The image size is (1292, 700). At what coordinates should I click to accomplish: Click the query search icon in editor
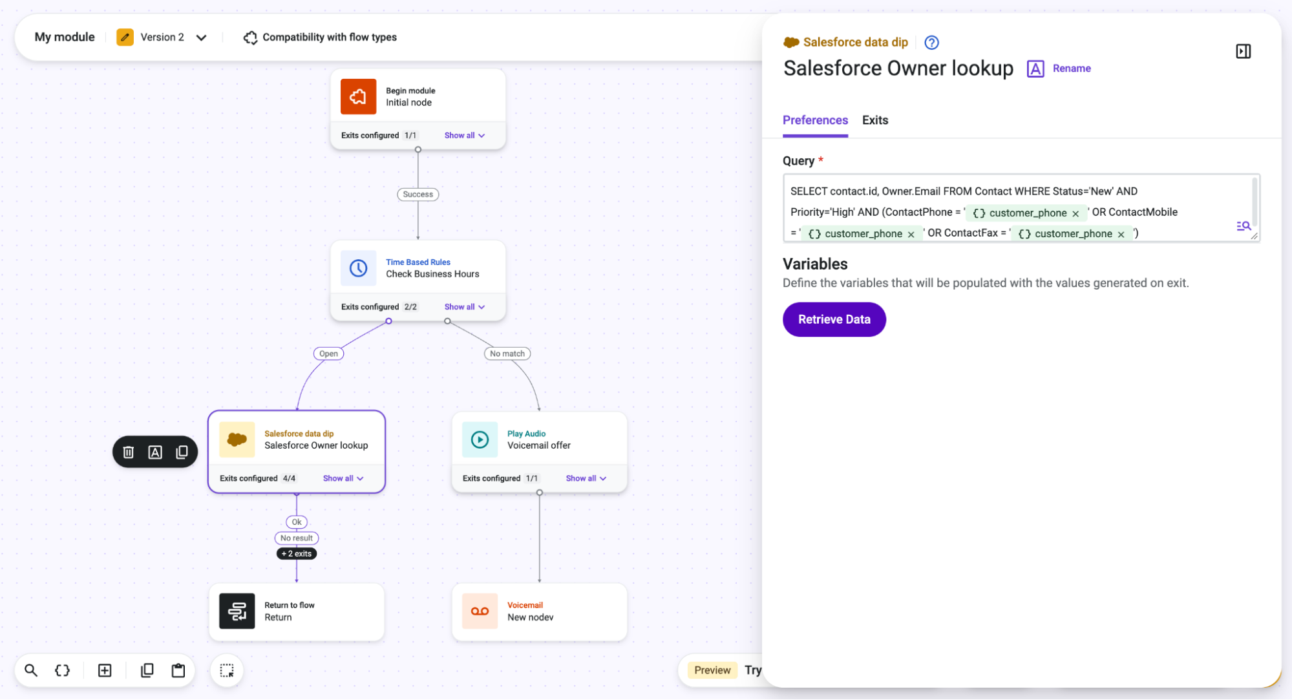(1244, 226)
